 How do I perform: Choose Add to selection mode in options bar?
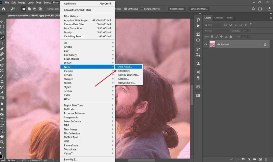point(29,9)
